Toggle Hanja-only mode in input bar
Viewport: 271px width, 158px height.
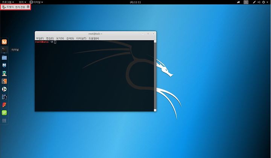click(20, 7)
